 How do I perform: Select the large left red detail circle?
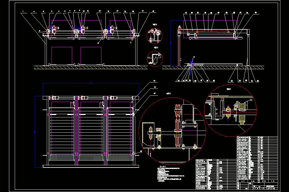172,131
